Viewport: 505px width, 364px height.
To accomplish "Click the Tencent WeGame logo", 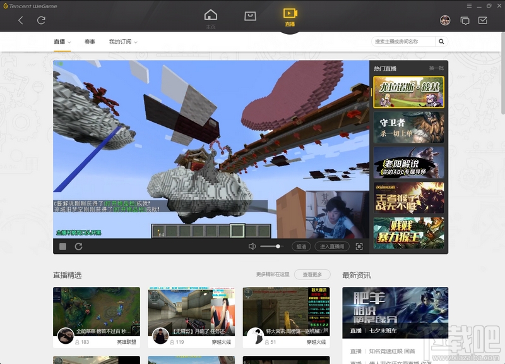I will click(x=30, y=6).
